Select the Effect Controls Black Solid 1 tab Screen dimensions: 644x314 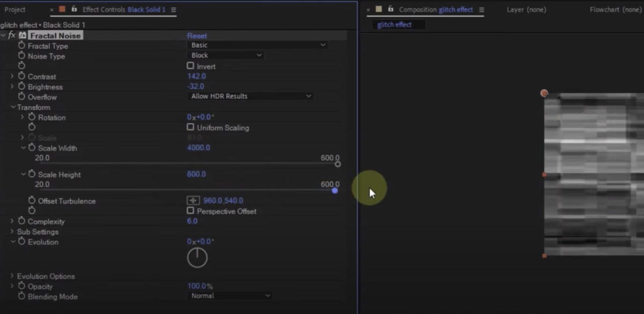pyautogui.click(x=124, y=10)
